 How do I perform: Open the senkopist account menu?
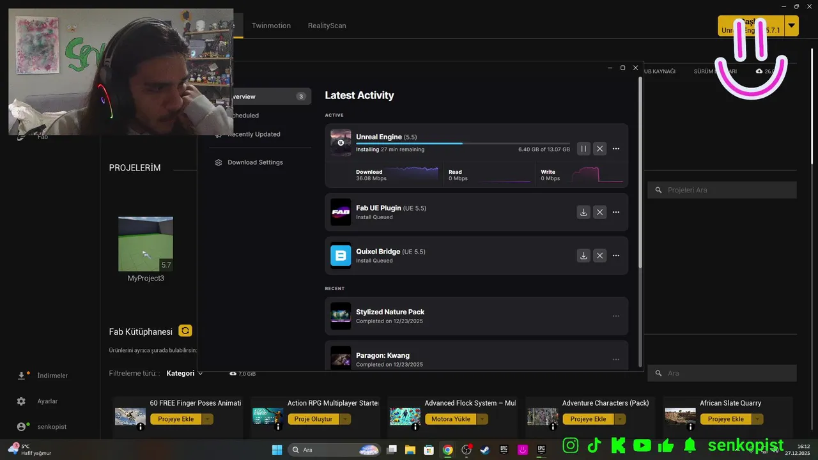[x=42, y=427]
